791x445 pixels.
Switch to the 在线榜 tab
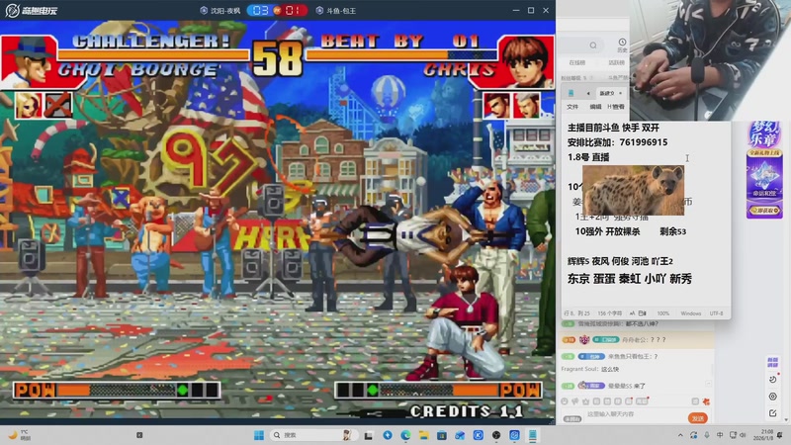coord(577,63)
